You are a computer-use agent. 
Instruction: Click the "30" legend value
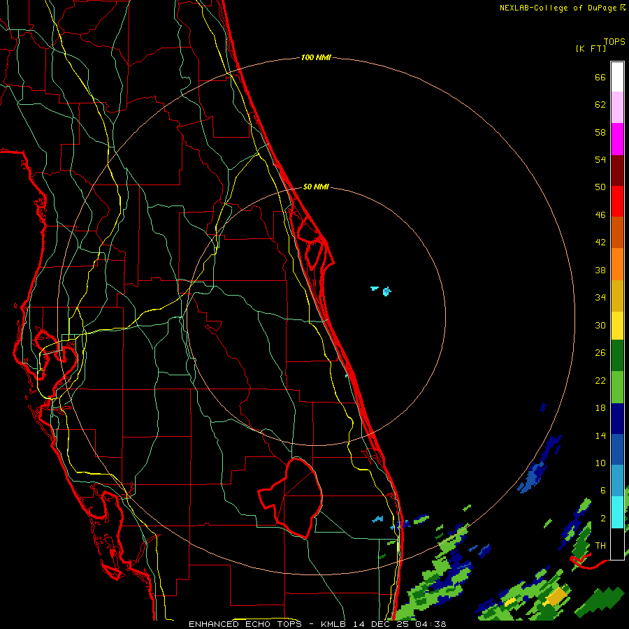click(600, 325)
